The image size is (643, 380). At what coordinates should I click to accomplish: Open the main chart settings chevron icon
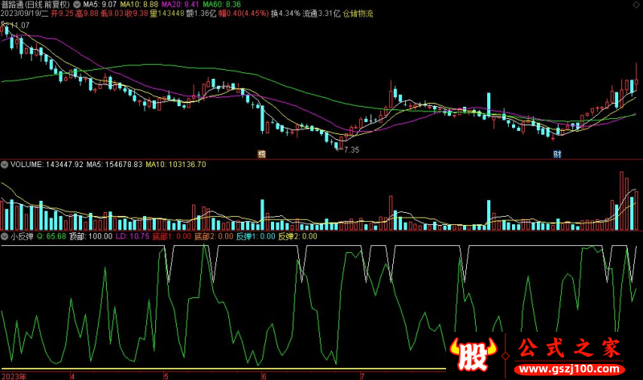coord(76,5)
